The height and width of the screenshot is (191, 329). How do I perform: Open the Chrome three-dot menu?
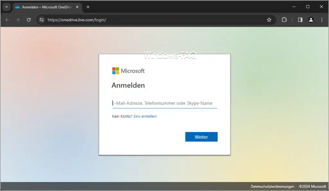click(x=322, y=20)
